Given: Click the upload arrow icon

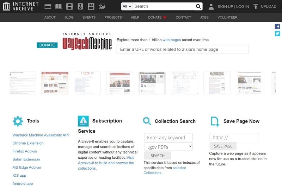Looking at the screenshot, I should pos(256,6).
